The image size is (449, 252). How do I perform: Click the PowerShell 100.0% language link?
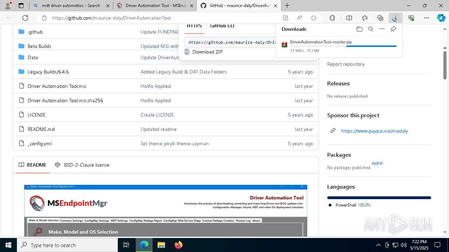tap(353, 205)
